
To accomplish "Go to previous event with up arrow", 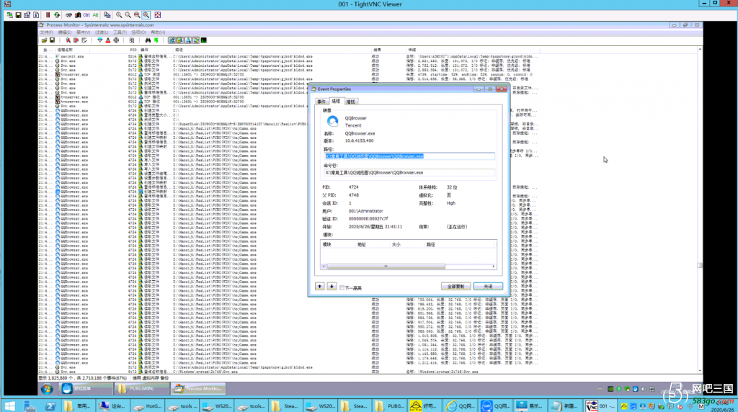I will [x=319, y=287].
